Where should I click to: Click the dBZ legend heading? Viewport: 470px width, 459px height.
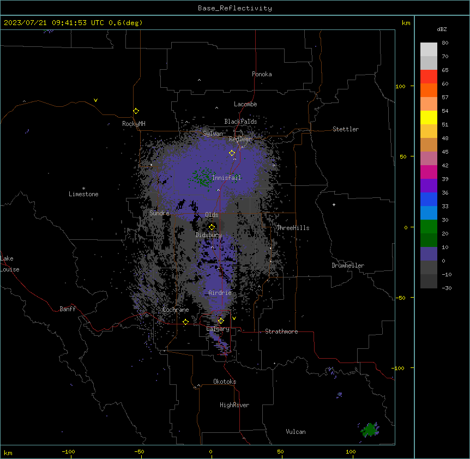(x=442, y=29)
